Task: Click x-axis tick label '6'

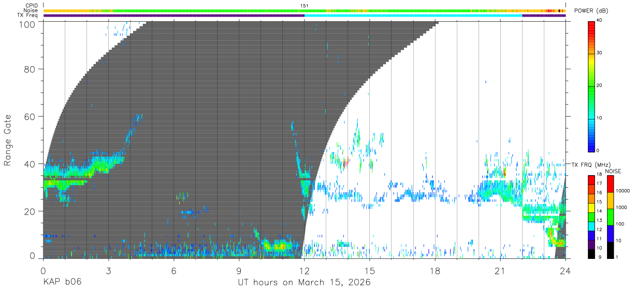Action: [x=174, y=270]
